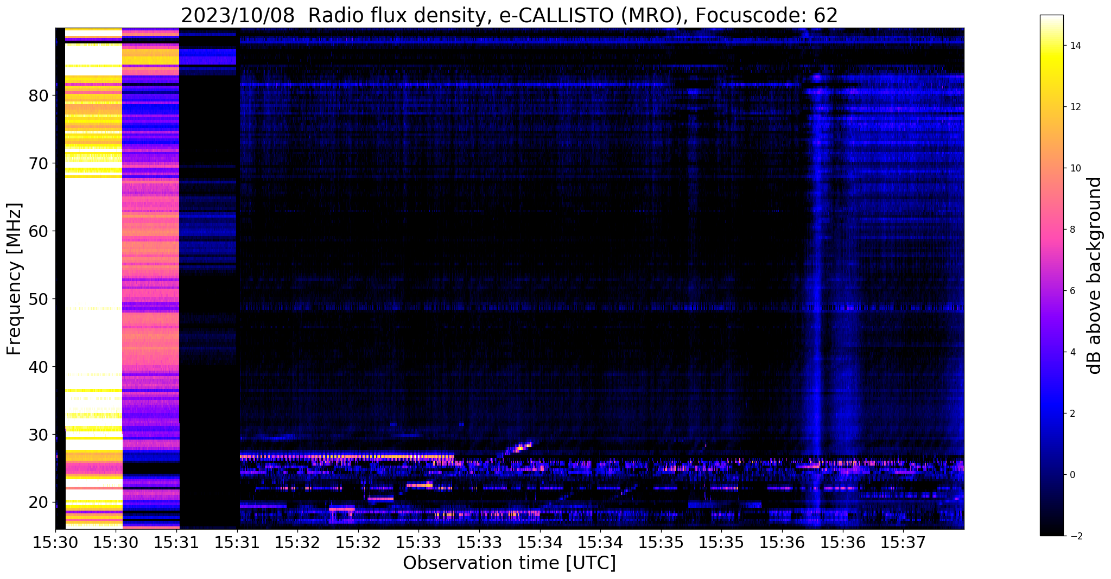
Task: Click the plot title mentioning e-CALLISTO (MRO)
Action: pyautogui.click(x=509, y=15)
